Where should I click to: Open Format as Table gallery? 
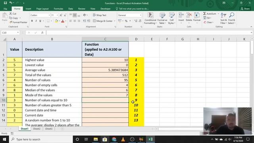(162, 18)
